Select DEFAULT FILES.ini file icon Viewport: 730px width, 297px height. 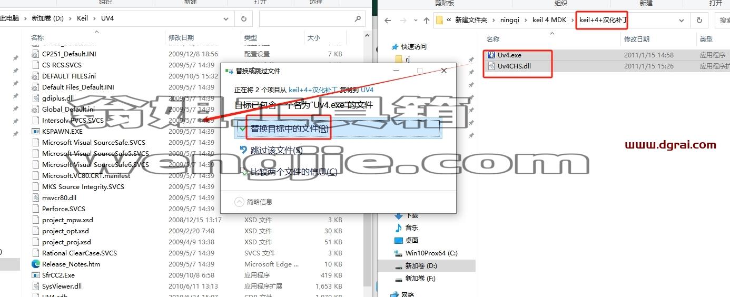coord(35,76)
